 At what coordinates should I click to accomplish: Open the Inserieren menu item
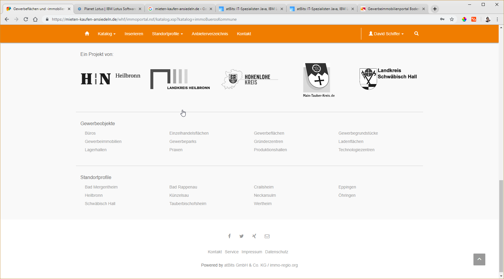[x=134, y=34]
